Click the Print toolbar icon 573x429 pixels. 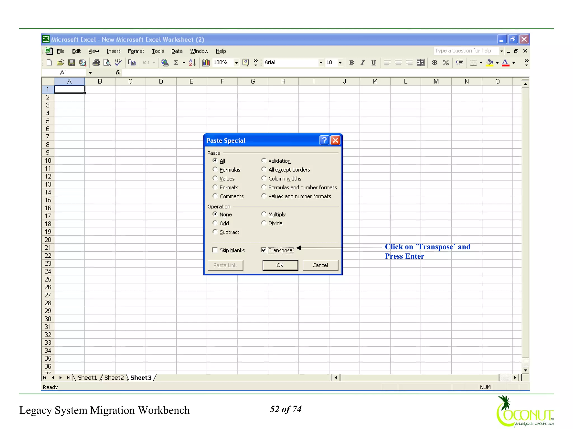click(96, 63)
